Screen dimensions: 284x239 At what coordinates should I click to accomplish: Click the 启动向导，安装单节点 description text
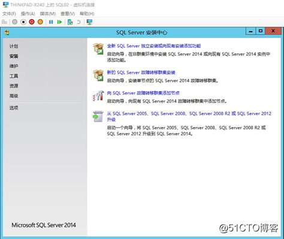pyautogui.click(x=162, y=81)
